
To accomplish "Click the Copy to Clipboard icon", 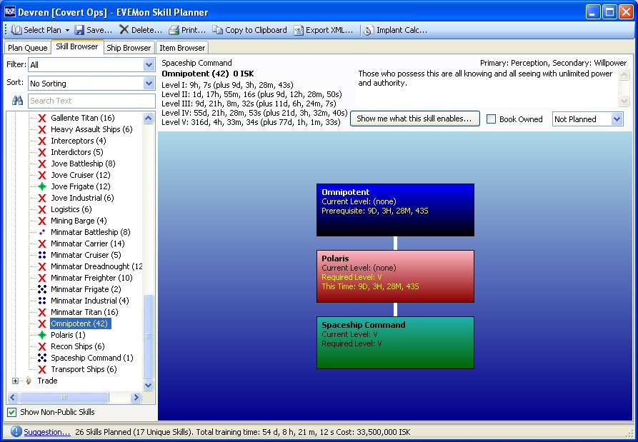I will point(218,30).
